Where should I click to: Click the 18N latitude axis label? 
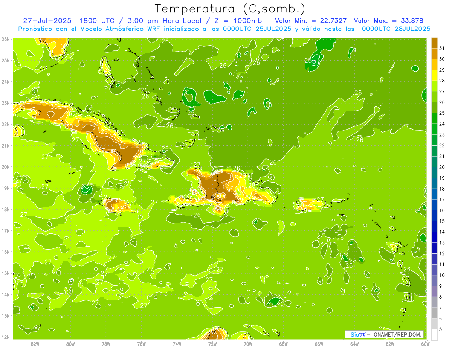pyautogui.click(x=6, y=209)
